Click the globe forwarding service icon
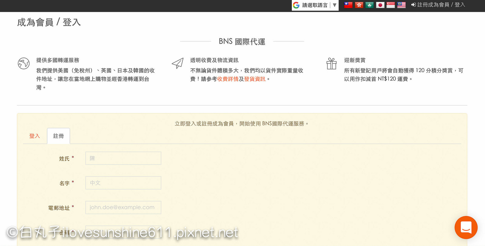The width and height of the screenshot is (485, 246). 24,63
